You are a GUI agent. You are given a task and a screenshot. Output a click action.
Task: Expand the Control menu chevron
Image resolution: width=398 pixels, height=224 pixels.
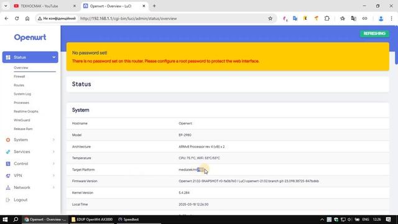(53, 164)
